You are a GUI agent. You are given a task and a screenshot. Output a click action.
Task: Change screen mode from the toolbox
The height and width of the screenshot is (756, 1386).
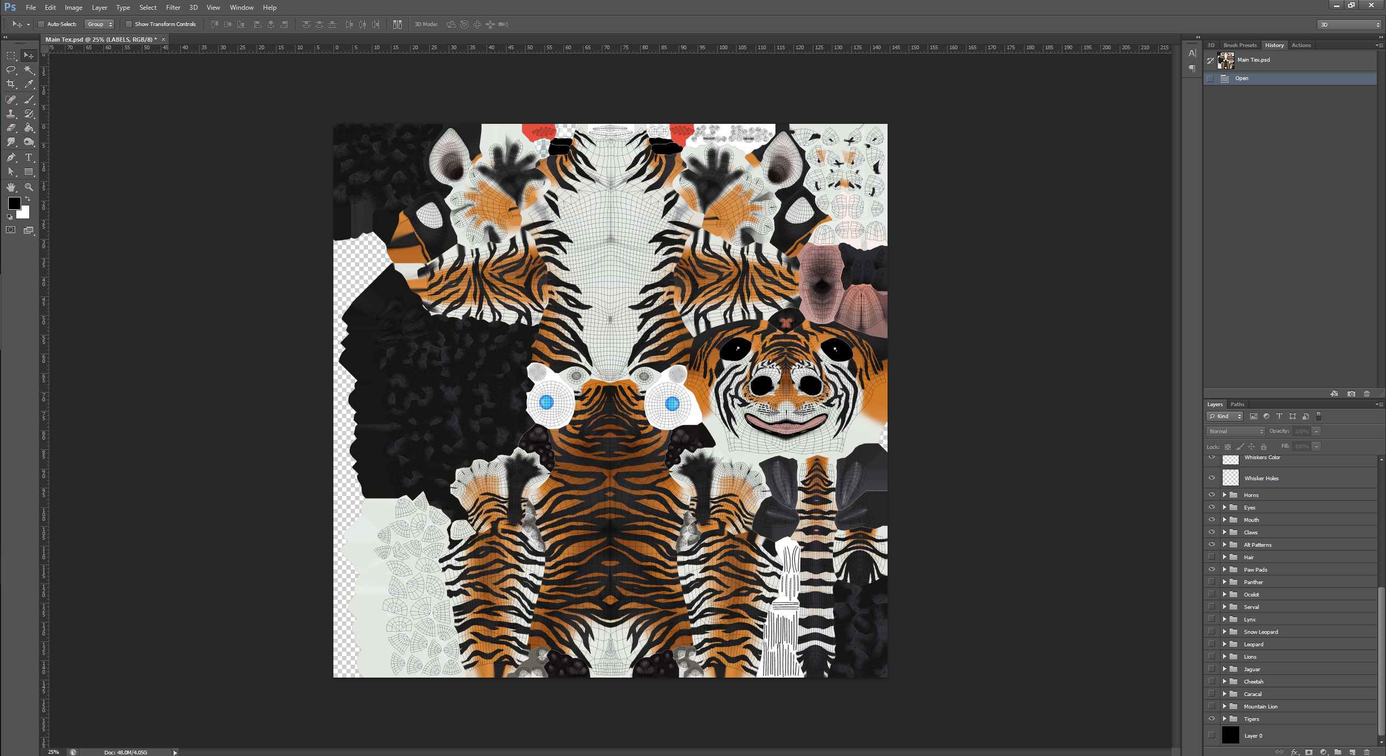pyautogui.click(x=29, y=230)
